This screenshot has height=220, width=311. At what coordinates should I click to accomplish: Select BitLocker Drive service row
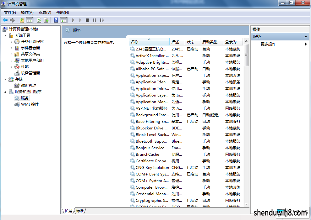tap(186, 128)
